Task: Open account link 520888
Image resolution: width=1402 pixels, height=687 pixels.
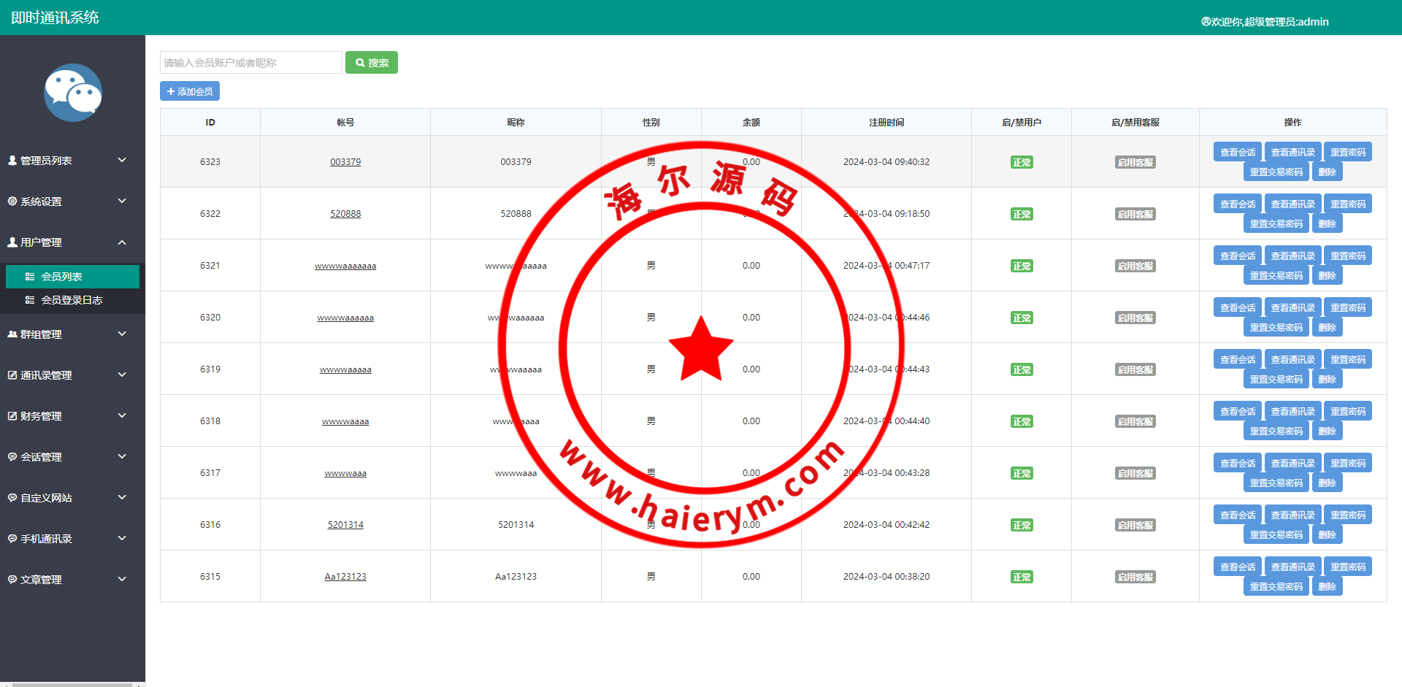Action: 345,214
